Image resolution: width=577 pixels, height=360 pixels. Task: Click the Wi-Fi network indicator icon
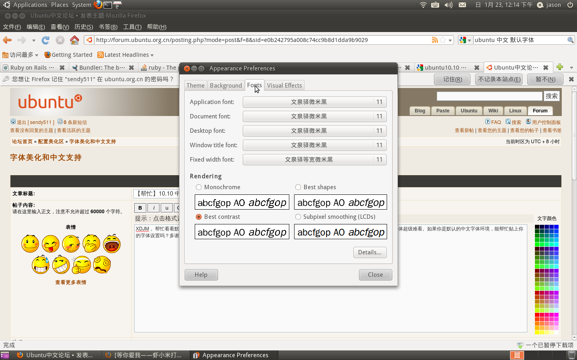(423, 5)
